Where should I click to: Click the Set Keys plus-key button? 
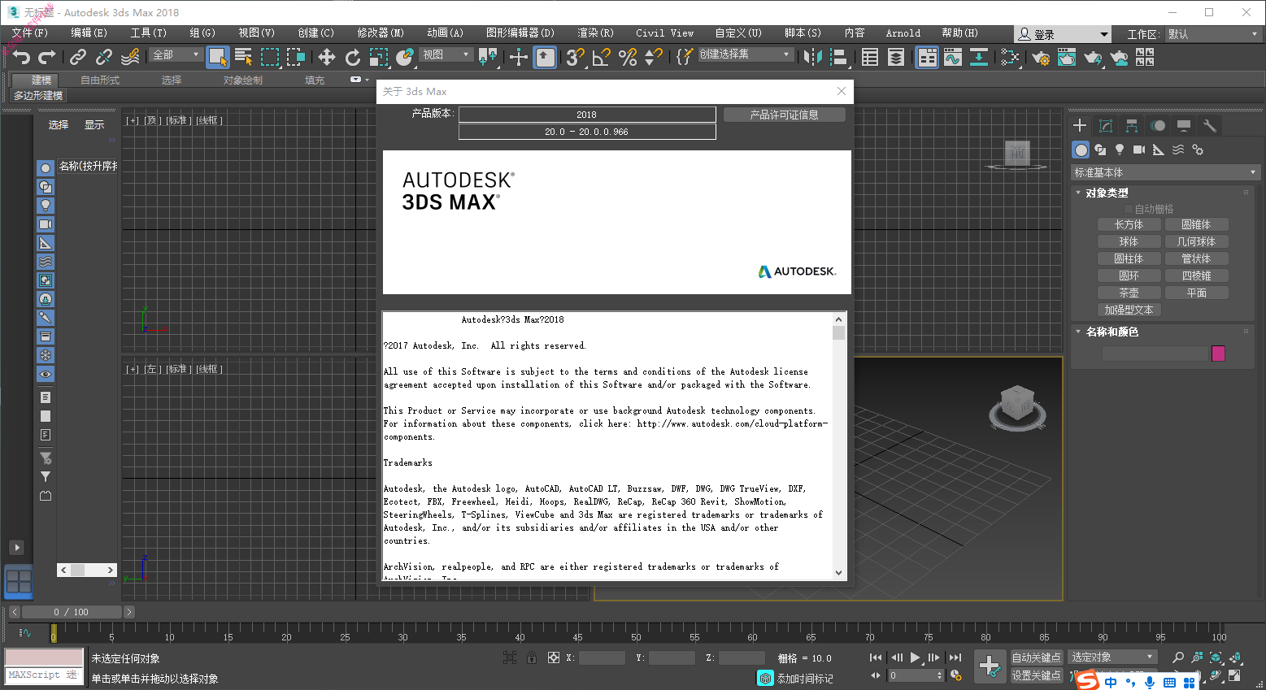click(990, 666)
